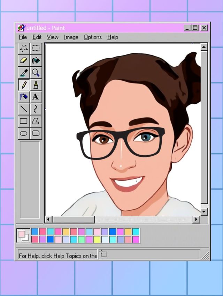Select the Magnifier tool
This screenshot has width=223, height=296.
[x=36, y=73]
